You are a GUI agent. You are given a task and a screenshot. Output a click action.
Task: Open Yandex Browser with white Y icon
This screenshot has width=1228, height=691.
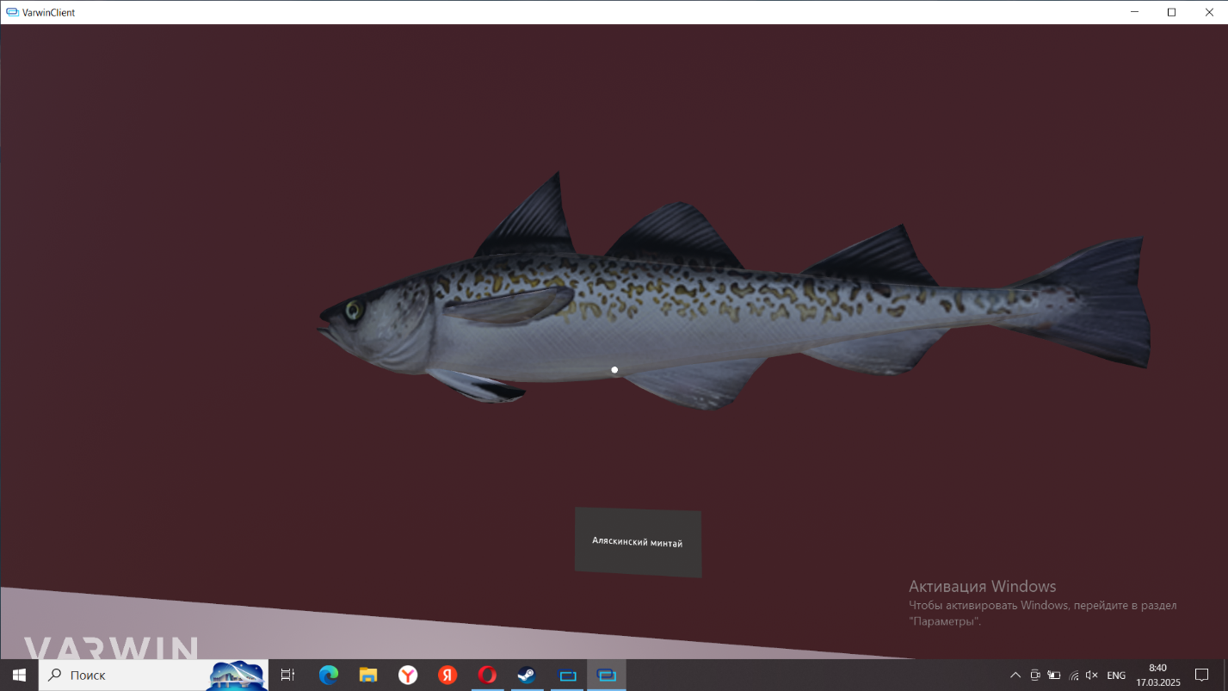[x=408, y=676]
